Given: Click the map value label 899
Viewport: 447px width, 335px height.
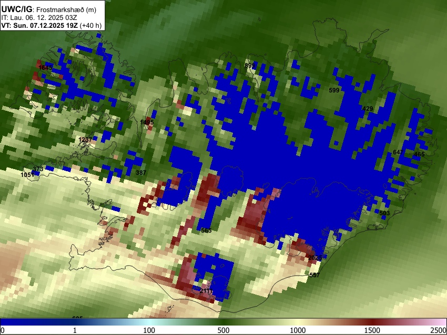Looking at the screenshot, I should pyautogui.click(x=250, y=66).
